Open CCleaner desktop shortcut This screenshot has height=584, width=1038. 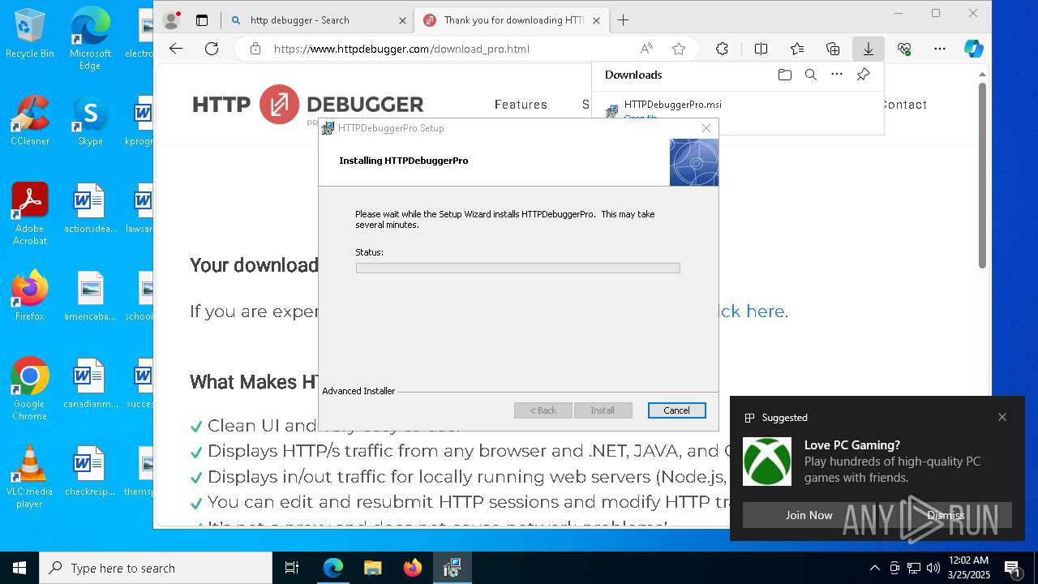[x=30, y=121]
